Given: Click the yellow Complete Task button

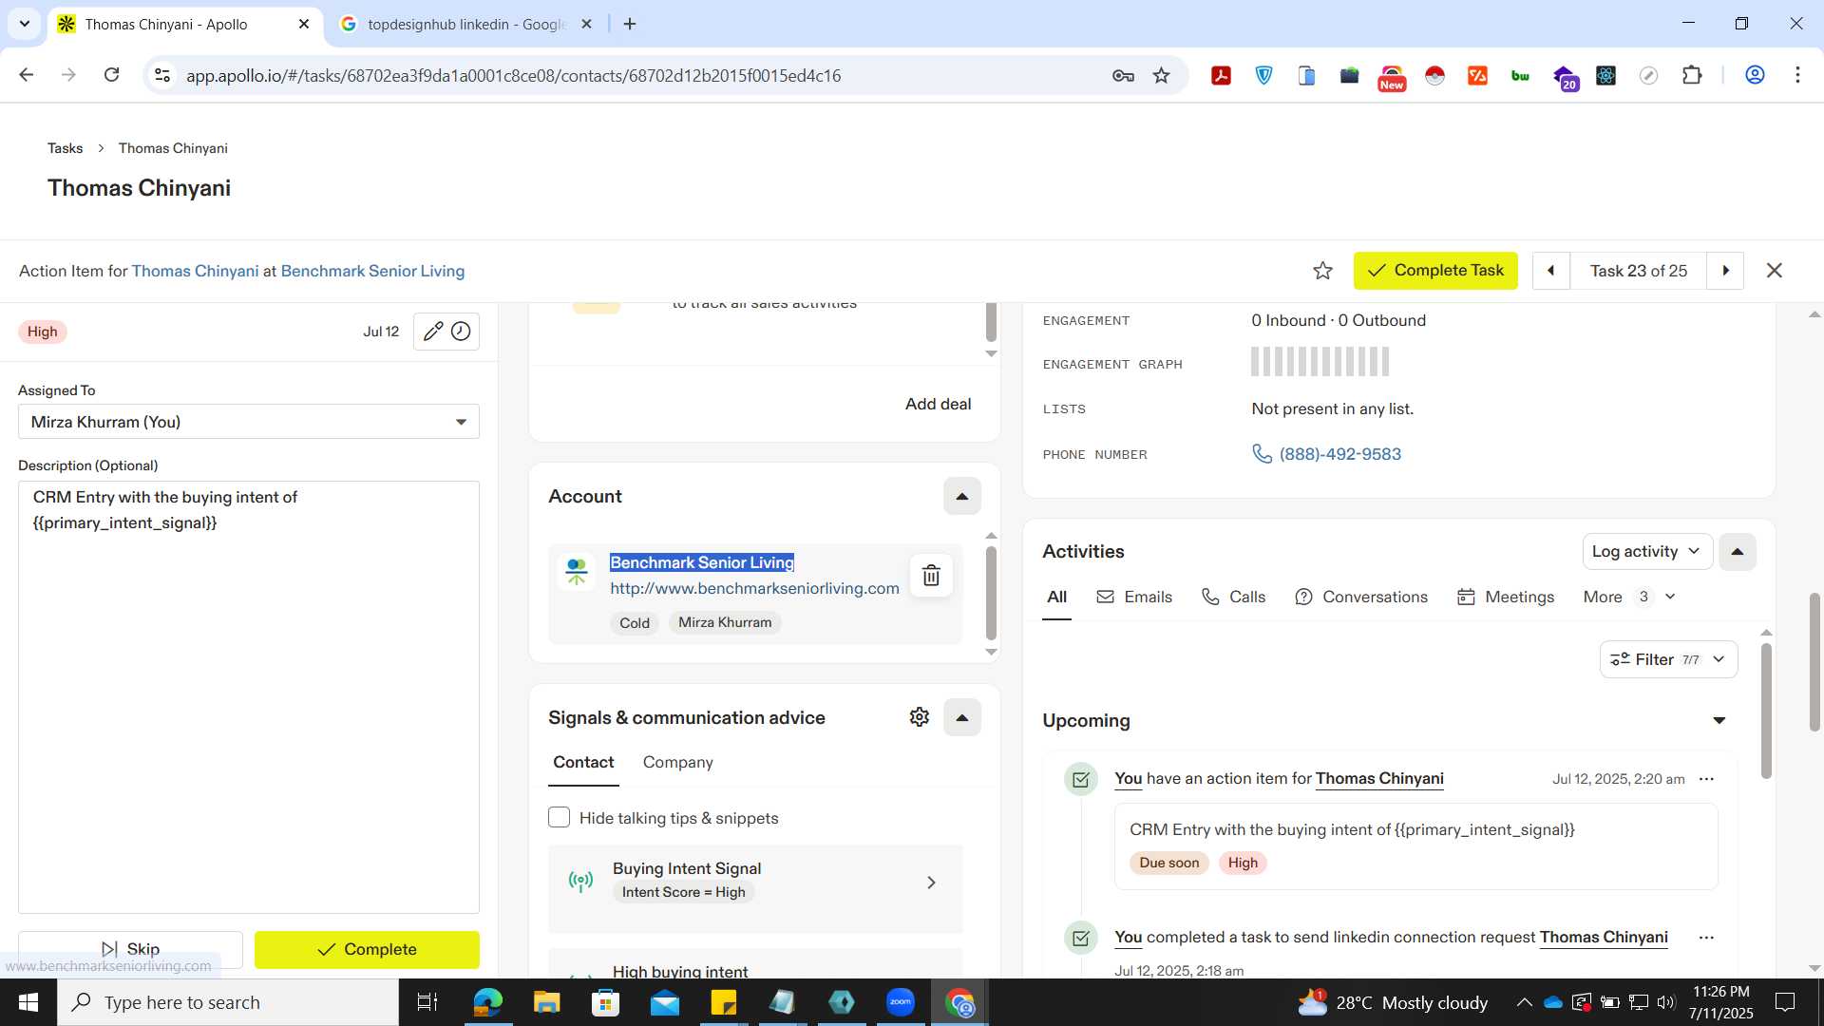Looking at the screenshot, I should coord(1435,271).
